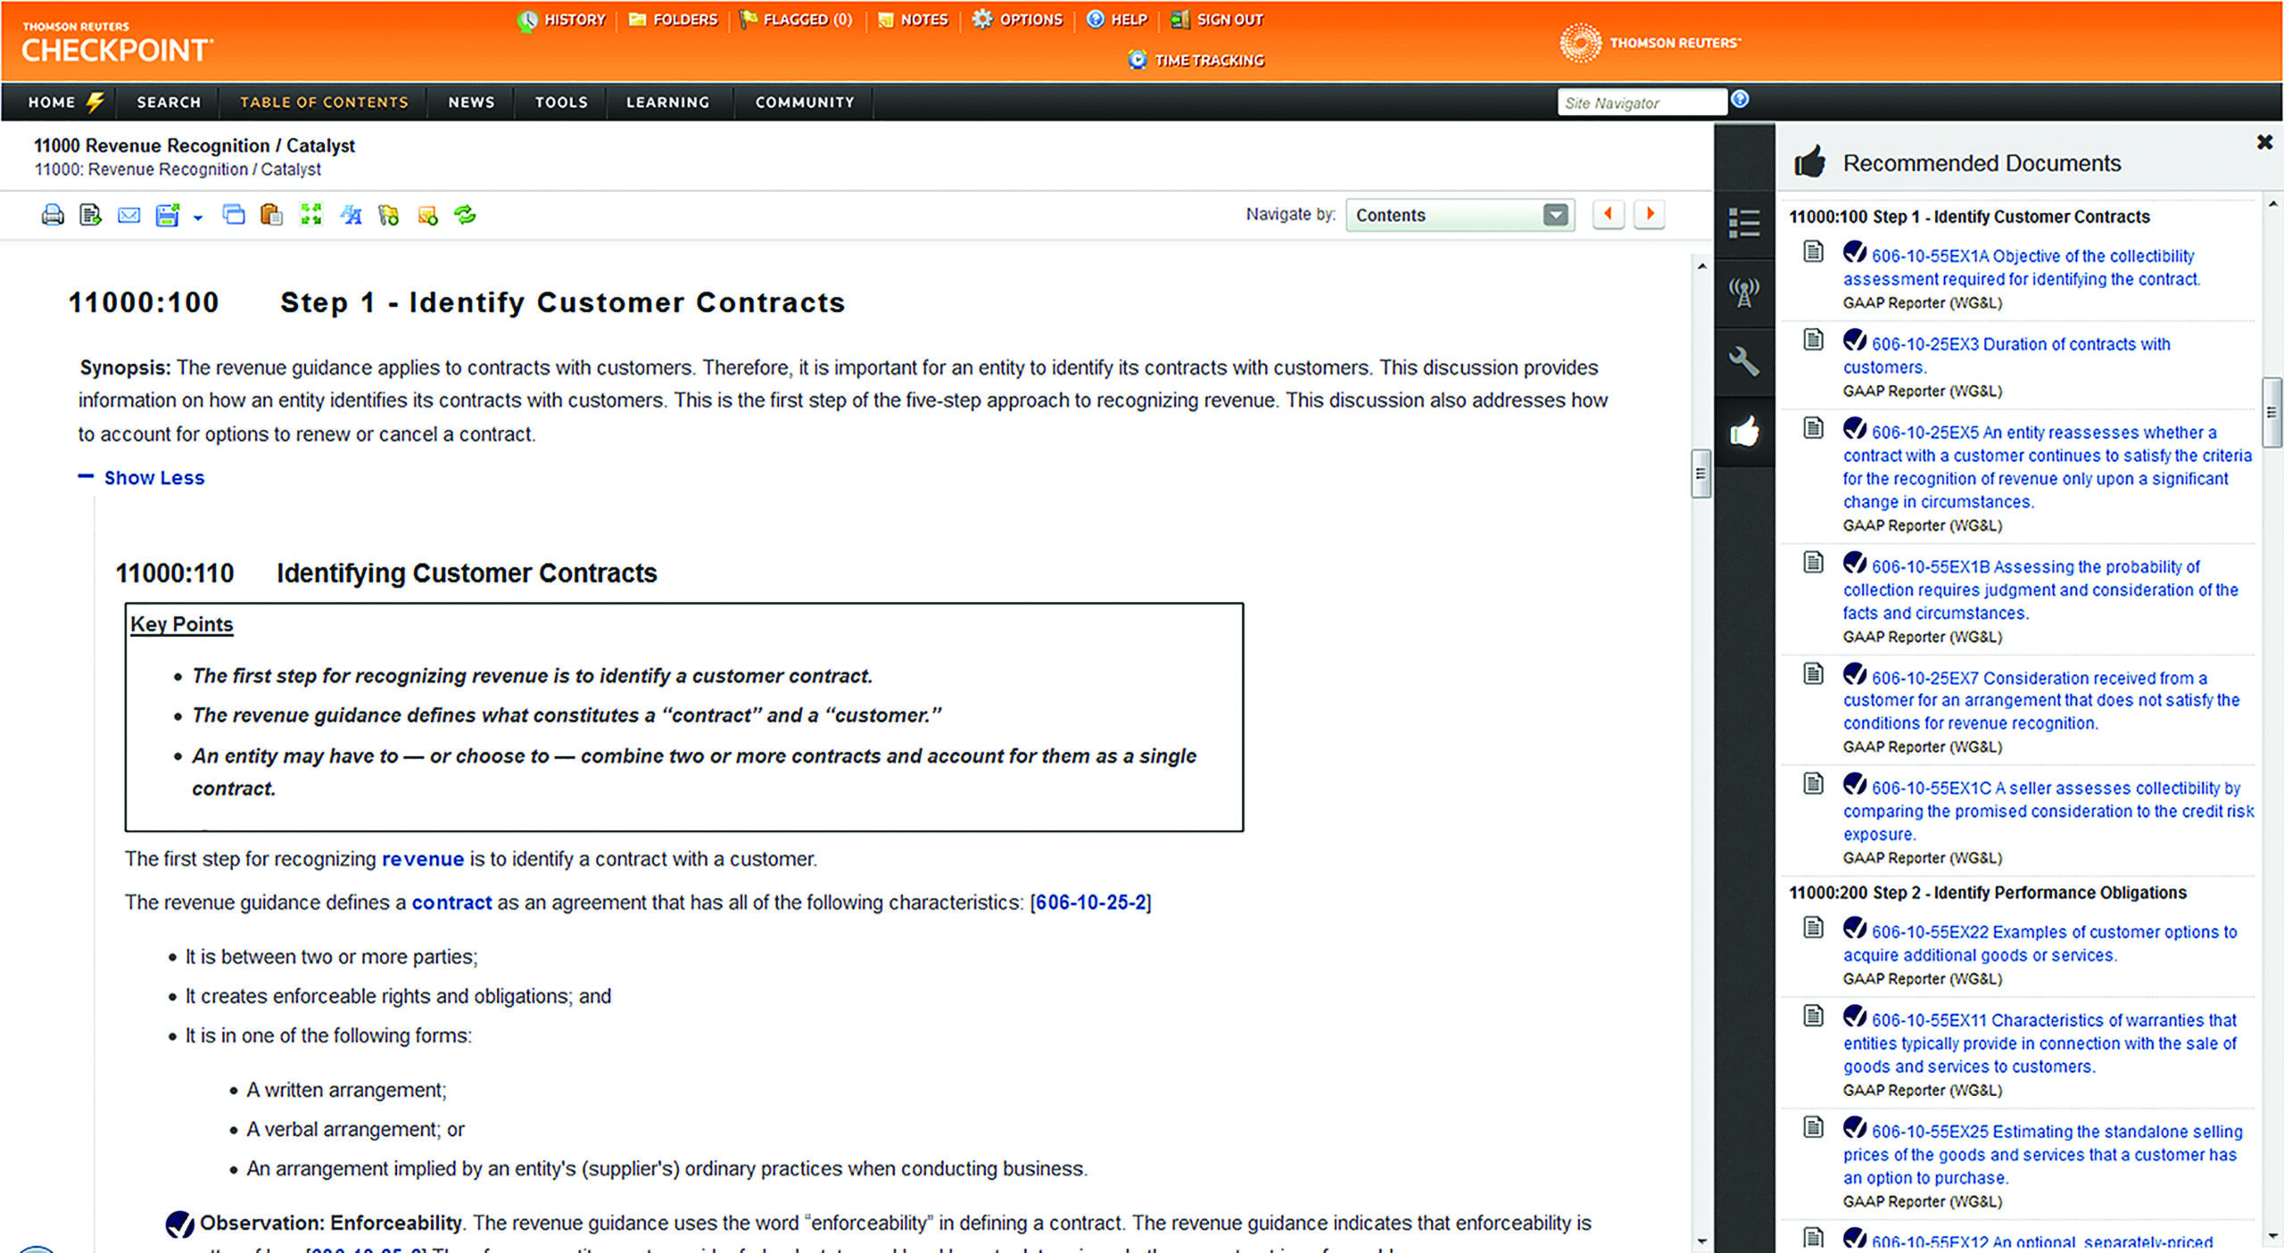Screen dimensions: 2284x1253
Task: Click the Print icon in toolbar
Action: pyautogui.click(x=54, y=215)
